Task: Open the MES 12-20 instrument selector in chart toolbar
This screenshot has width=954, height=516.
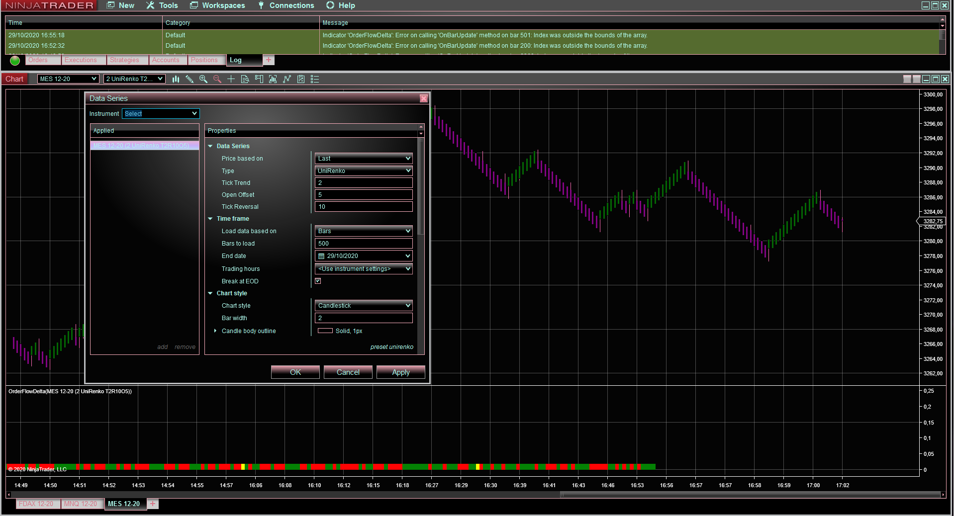Action: point(68,79)
